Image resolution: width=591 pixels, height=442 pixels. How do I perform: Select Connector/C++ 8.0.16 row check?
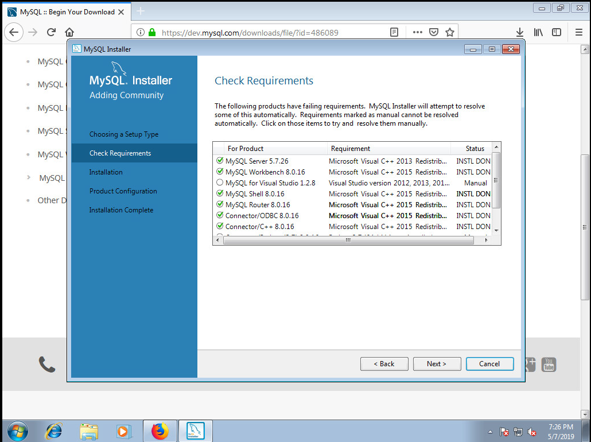220,226
